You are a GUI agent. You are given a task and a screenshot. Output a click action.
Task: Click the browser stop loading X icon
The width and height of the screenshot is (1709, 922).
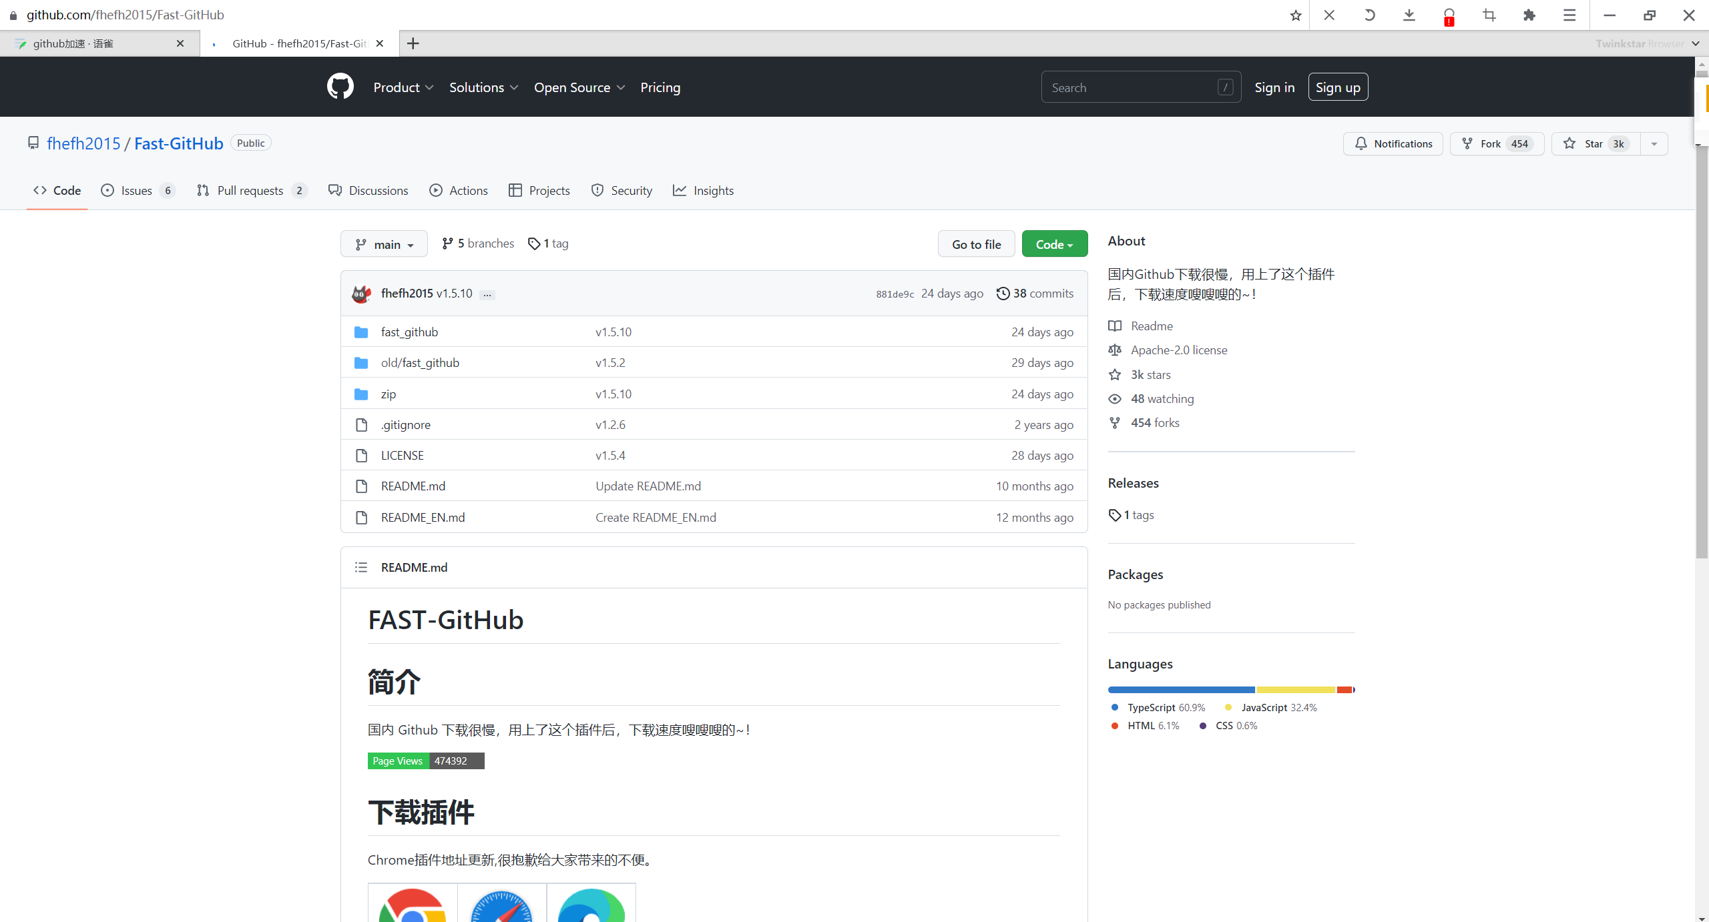pyautogui.click(x=1329, y=15)
